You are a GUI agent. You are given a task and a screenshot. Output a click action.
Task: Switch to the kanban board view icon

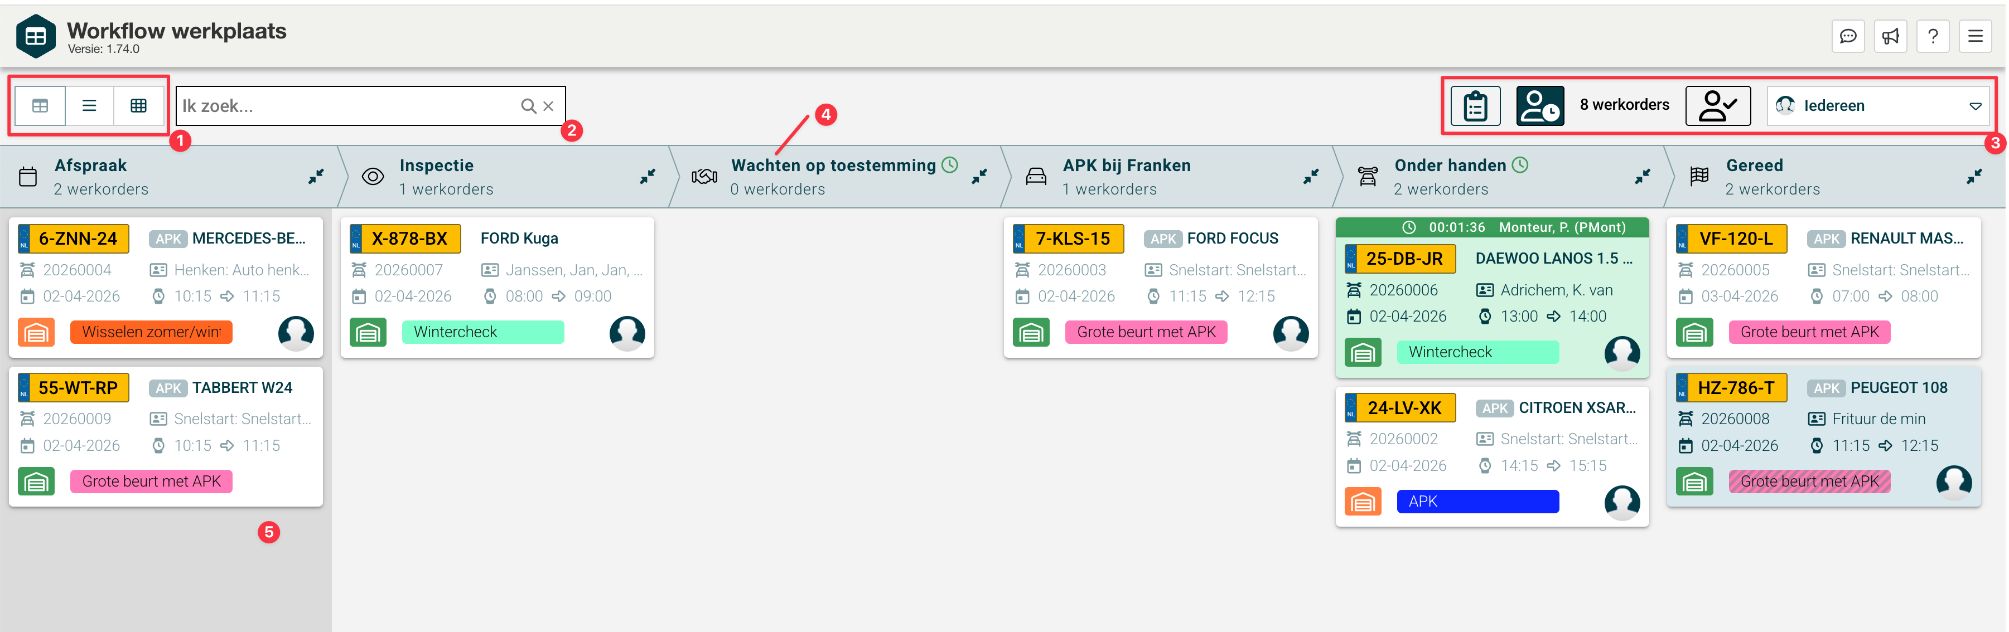point(40,105)
